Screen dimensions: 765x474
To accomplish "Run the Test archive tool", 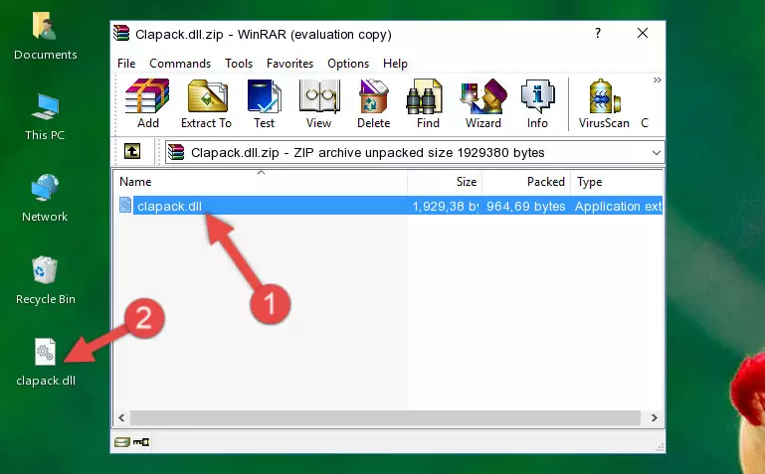I will coord(264,103).
